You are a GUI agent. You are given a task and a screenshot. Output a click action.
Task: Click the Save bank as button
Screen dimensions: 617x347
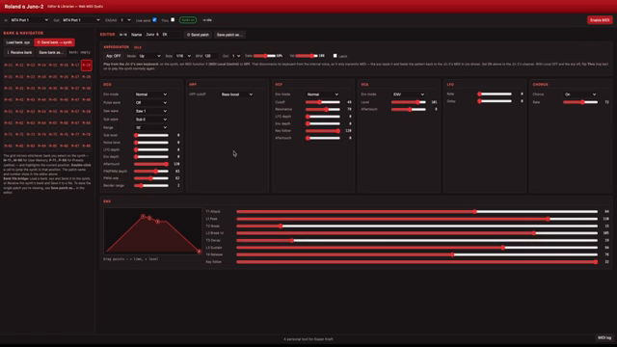[x=51, y=52]
